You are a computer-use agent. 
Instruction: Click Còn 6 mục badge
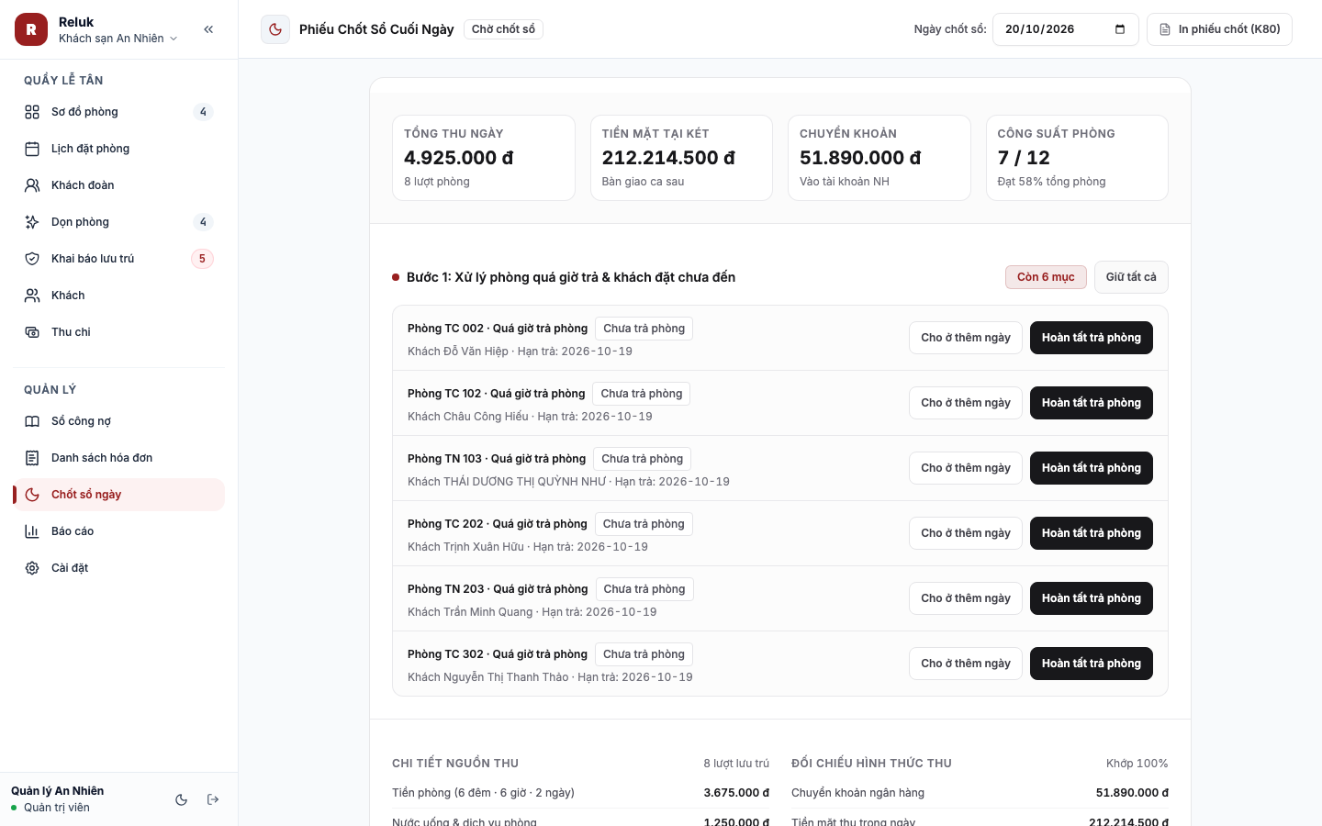[x=1046, y=277]
